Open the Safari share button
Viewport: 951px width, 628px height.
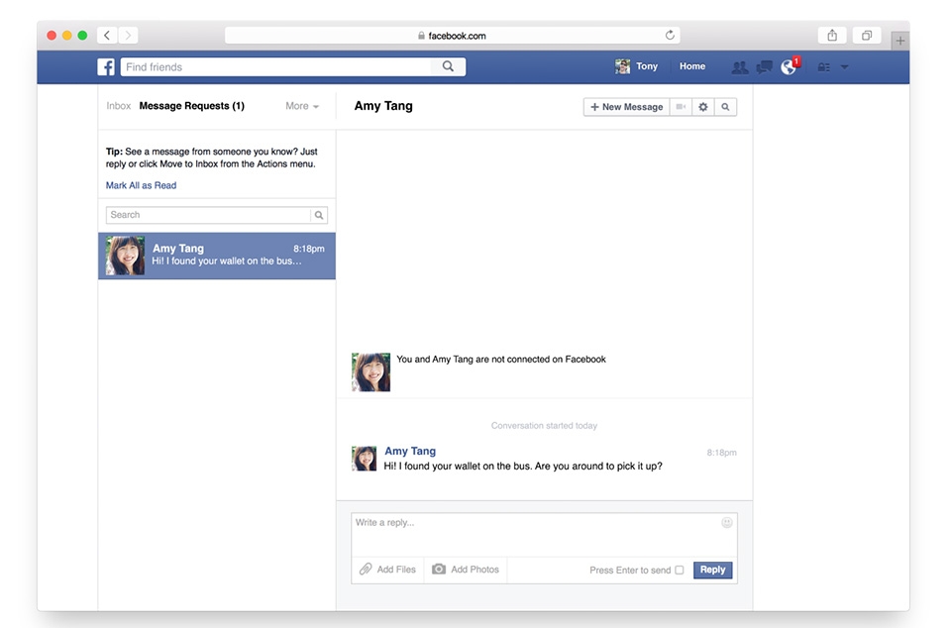coord(832,35)
